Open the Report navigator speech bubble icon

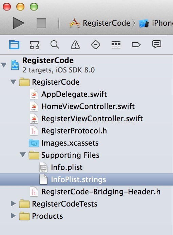[x=157, y=44]
